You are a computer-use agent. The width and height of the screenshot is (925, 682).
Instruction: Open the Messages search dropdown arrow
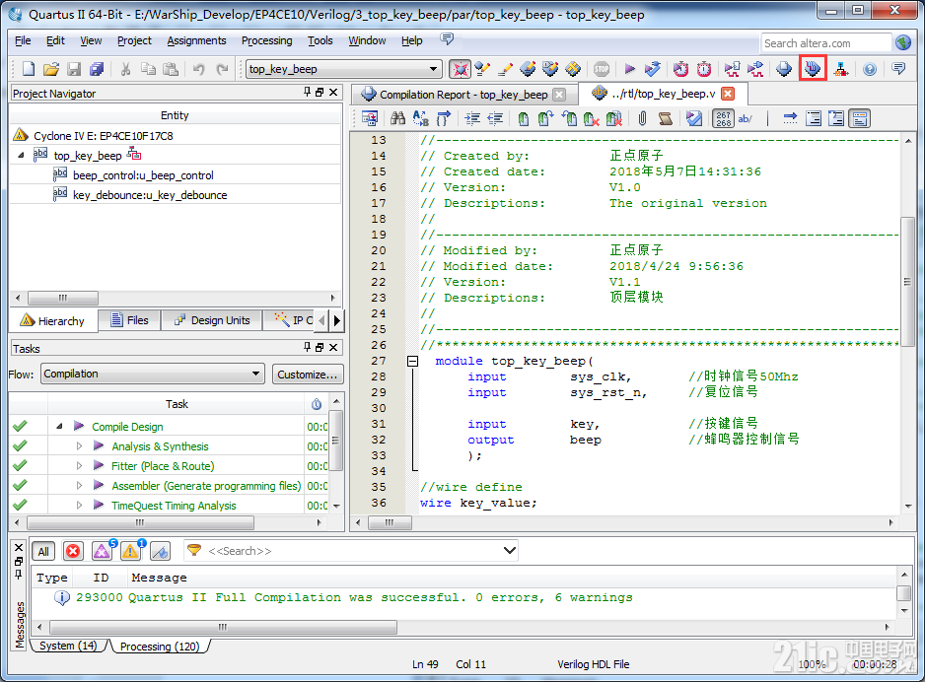point(510,551)
